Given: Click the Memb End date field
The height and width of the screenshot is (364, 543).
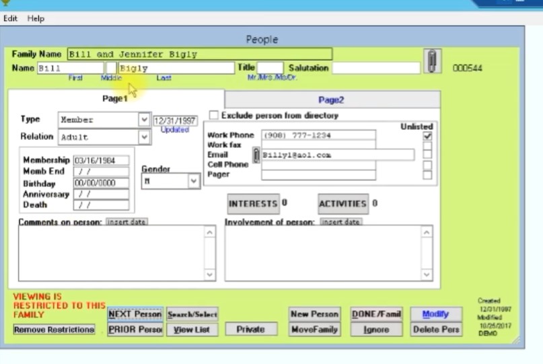Looking at the screenshot, I should pyautogui.click(x=101, y=172).
